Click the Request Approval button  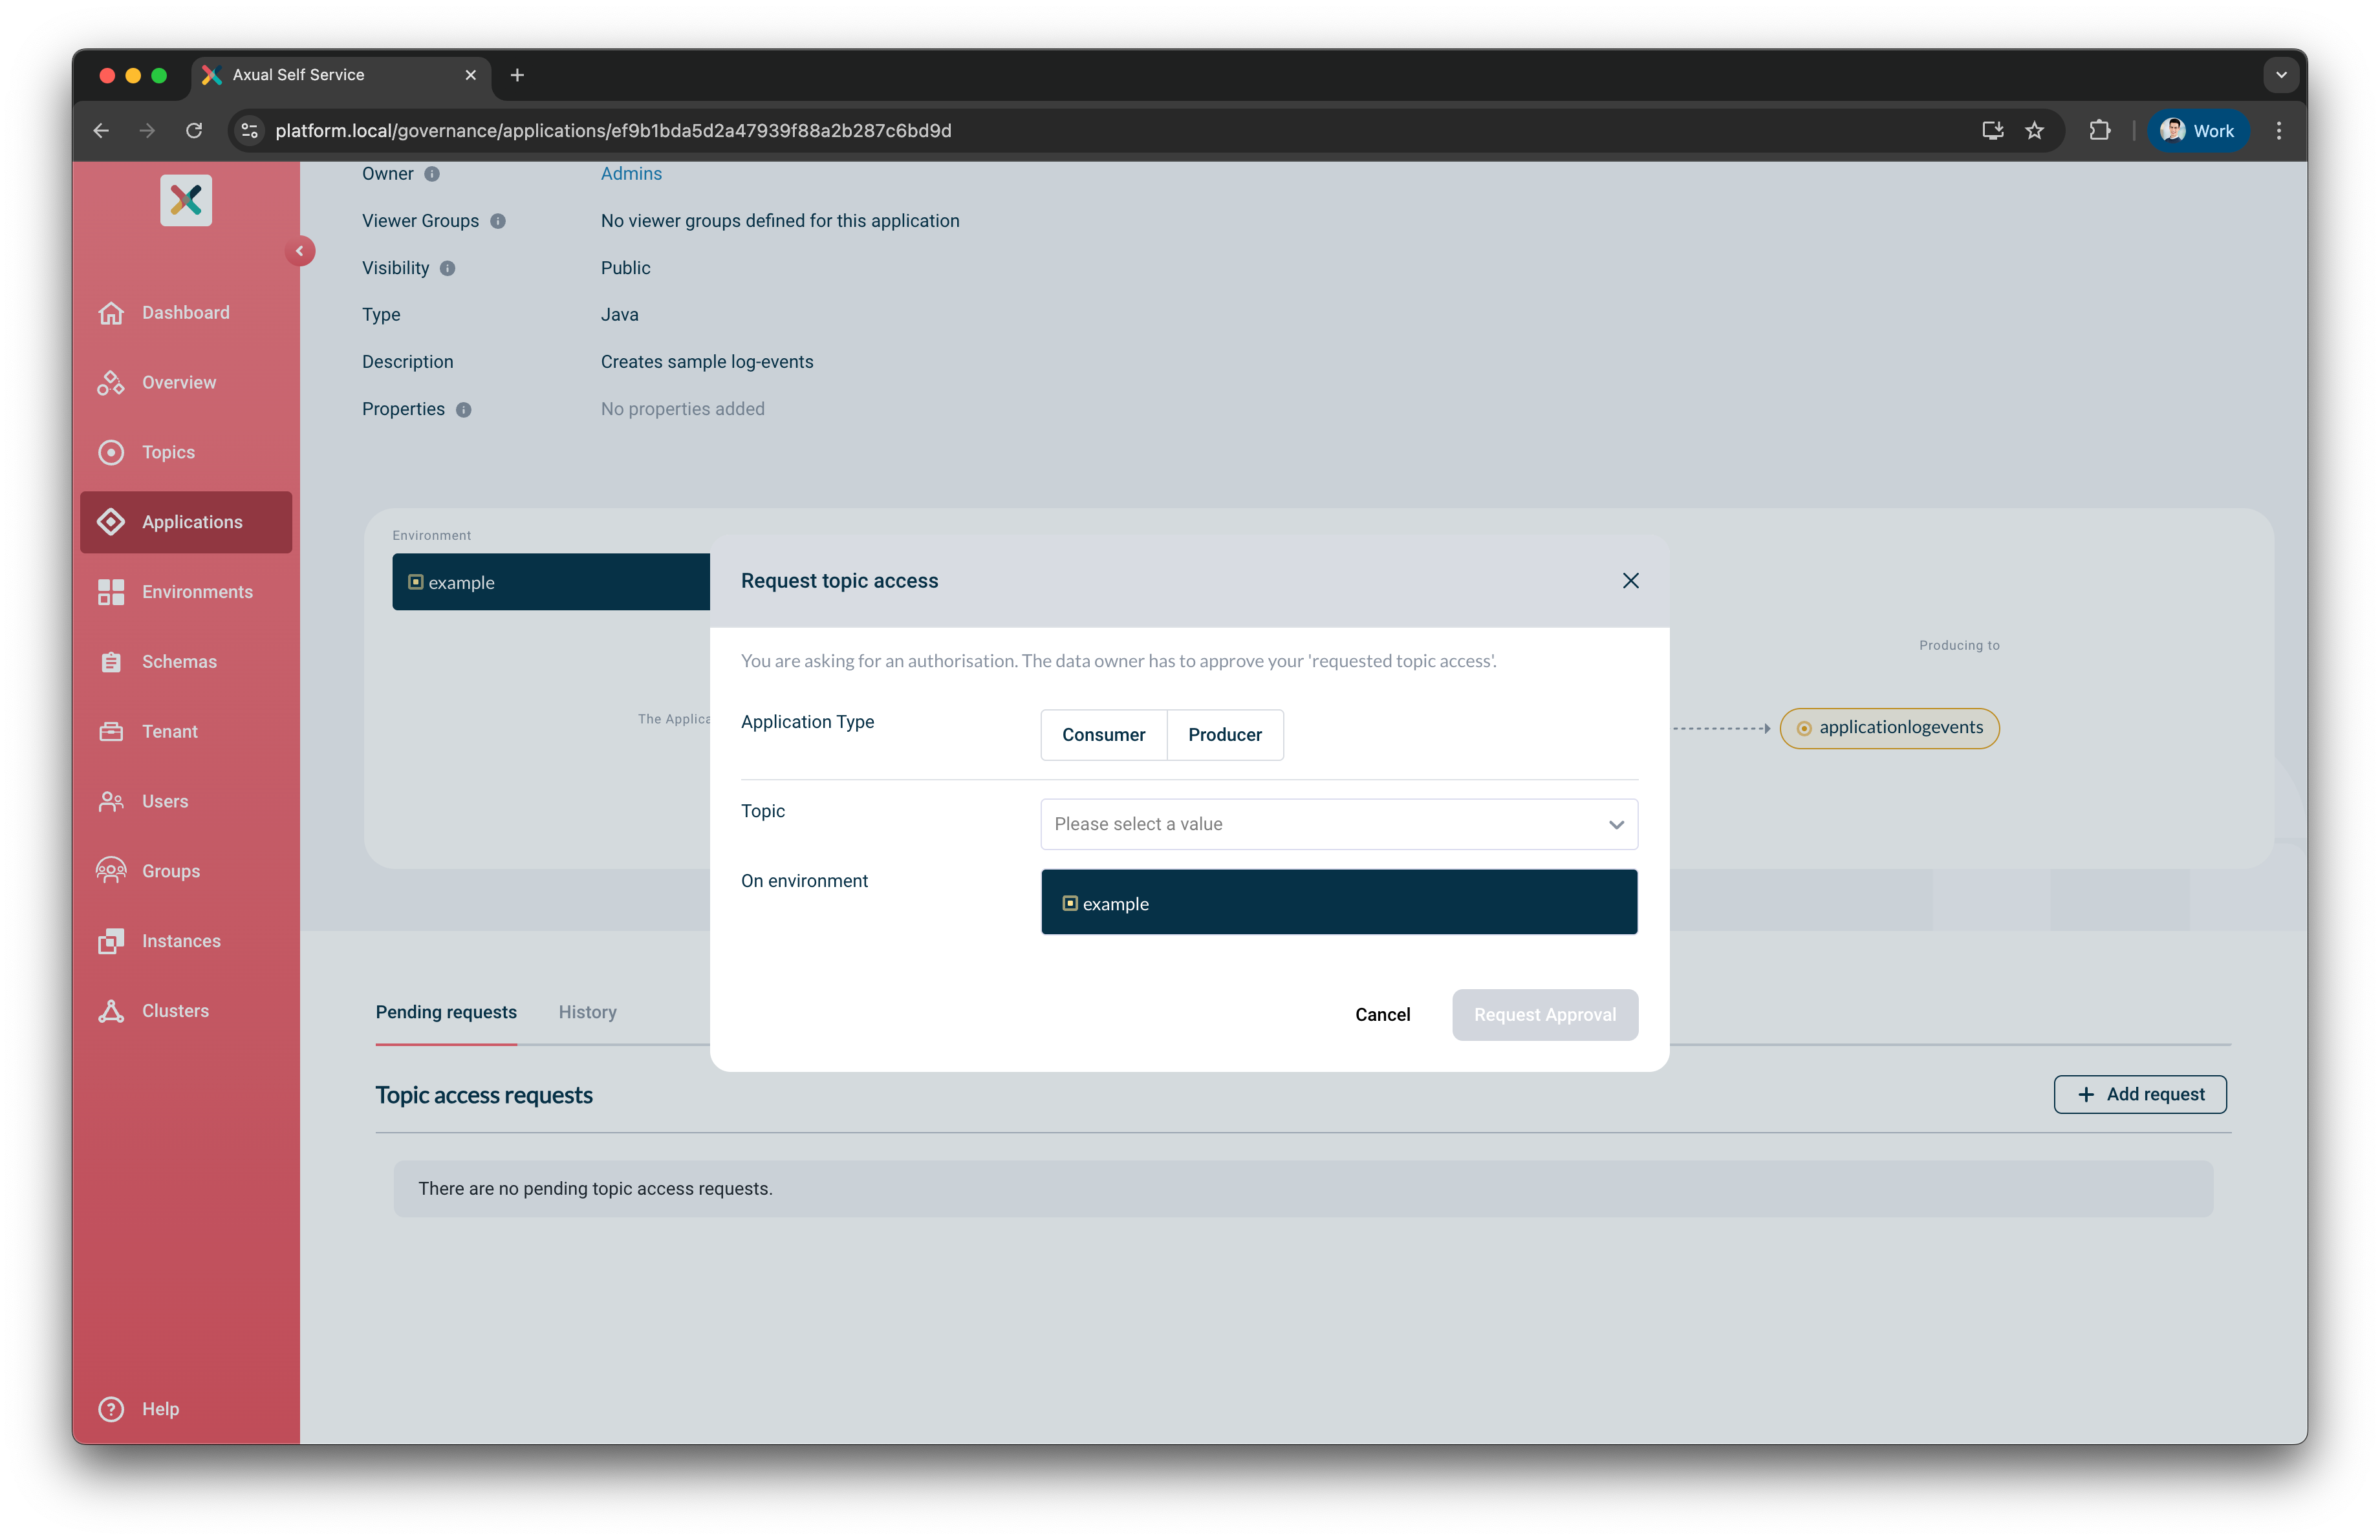(x=1545, y=1014)
